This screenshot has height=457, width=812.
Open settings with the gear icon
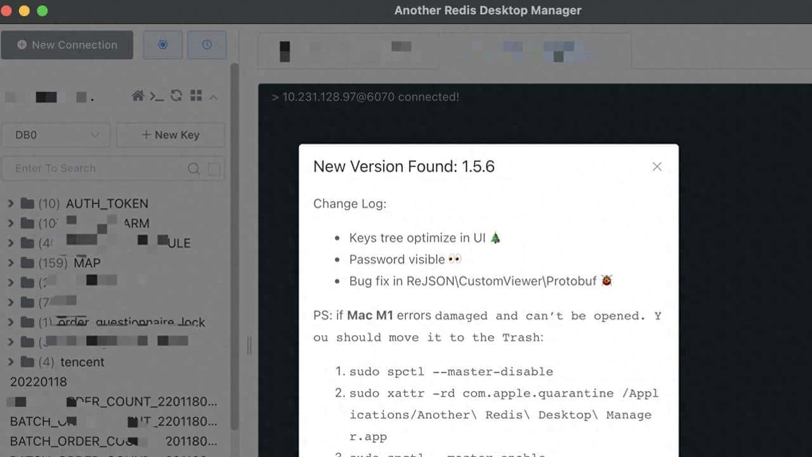(x=163, y=45)
